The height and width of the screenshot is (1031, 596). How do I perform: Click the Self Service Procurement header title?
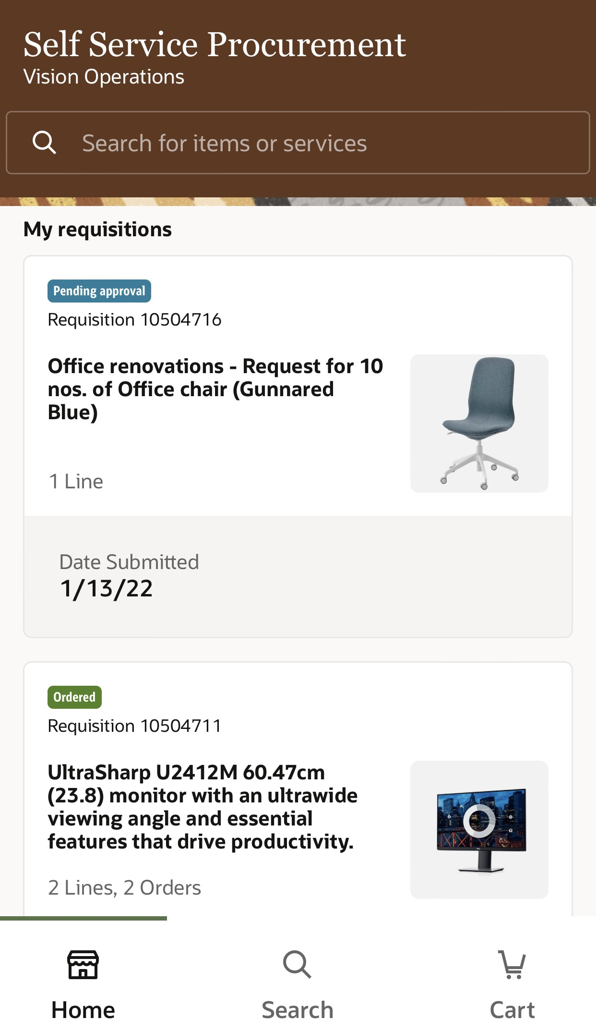(x=215, y=44)
